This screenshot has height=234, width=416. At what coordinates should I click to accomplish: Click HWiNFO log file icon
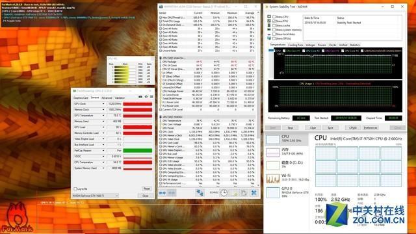(235, 193)
